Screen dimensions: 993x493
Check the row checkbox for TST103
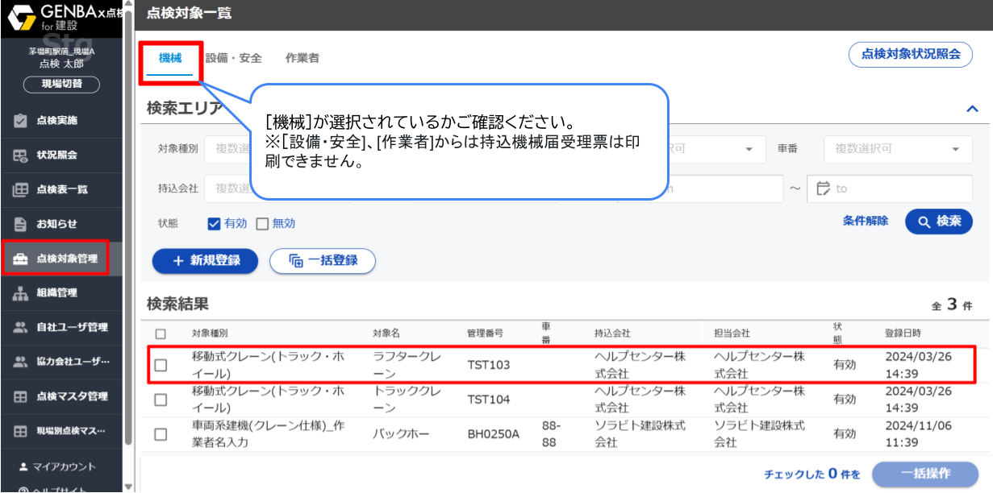point(161,365)
